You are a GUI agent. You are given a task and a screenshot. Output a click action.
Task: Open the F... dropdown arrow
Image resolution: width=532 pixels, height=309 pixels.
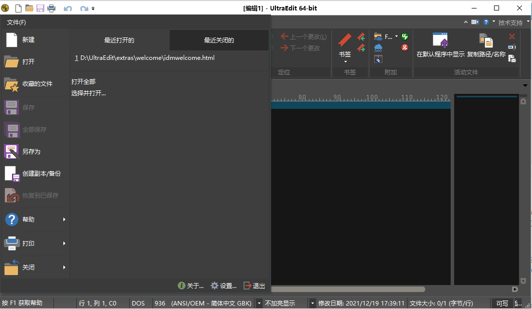coord(396,36)
